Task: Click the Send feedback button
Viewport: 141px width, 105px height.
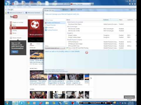Action: [x=129, y=97]
